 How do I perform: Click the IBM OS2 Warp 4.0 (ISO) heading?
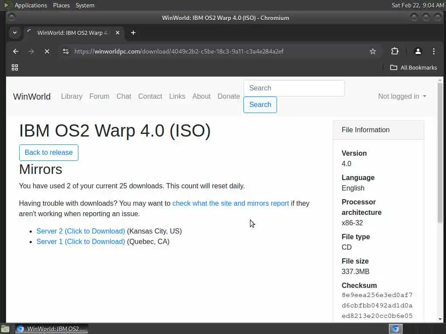pos(115,130)
